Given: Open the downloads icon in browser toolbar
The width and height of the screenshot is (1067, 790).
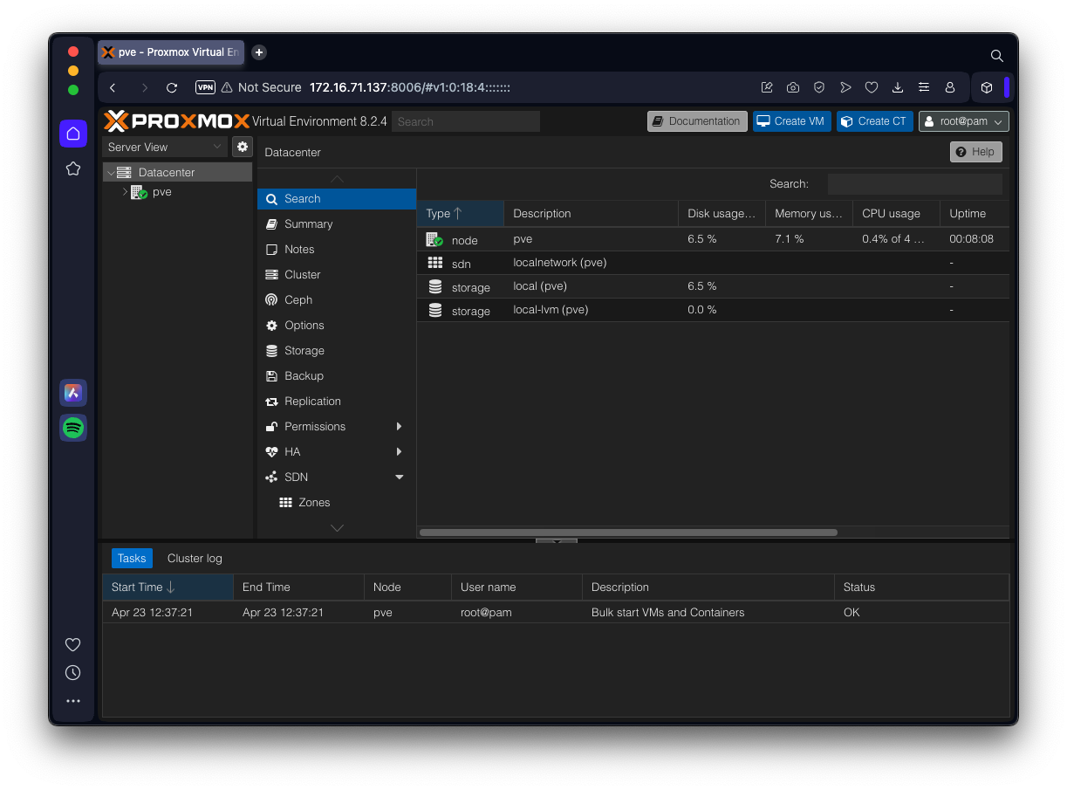Looking at the screenshot, I should click(898, 87).
